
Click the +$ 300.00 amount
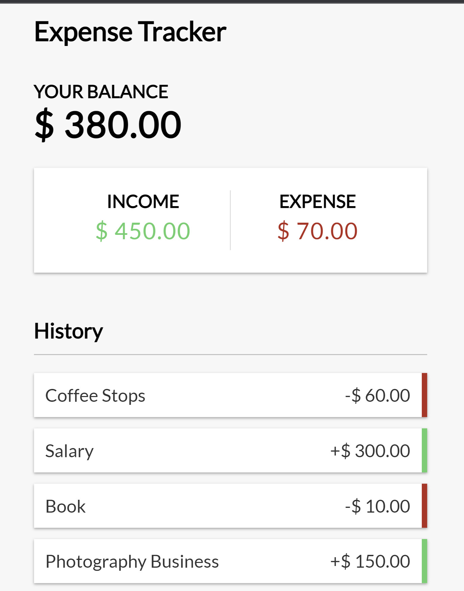click(370, 451)
